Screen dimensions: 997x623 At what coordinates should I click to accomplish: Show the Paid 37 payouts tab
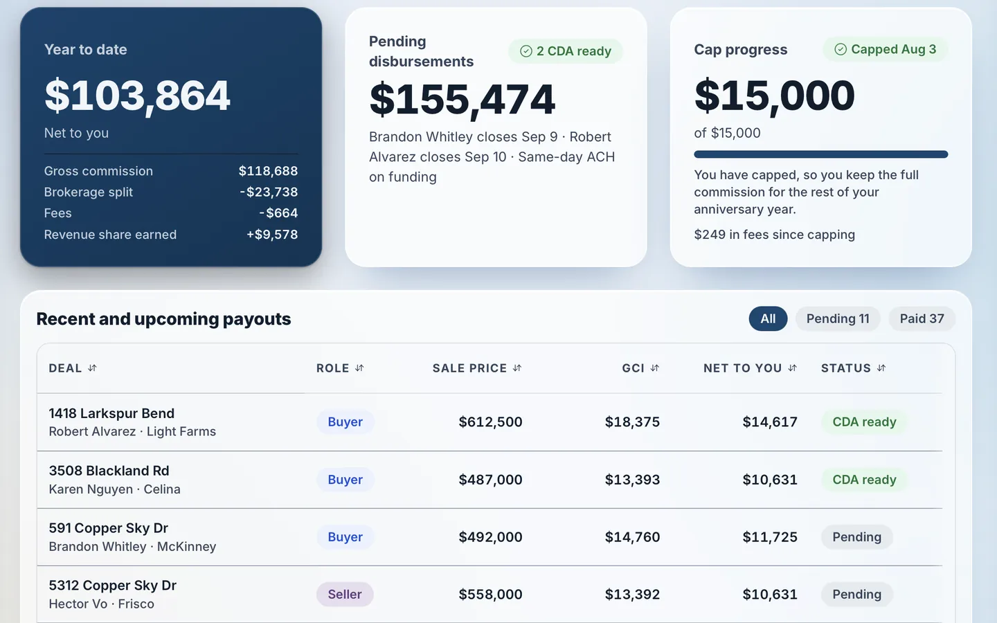click(x=922, y=318)
